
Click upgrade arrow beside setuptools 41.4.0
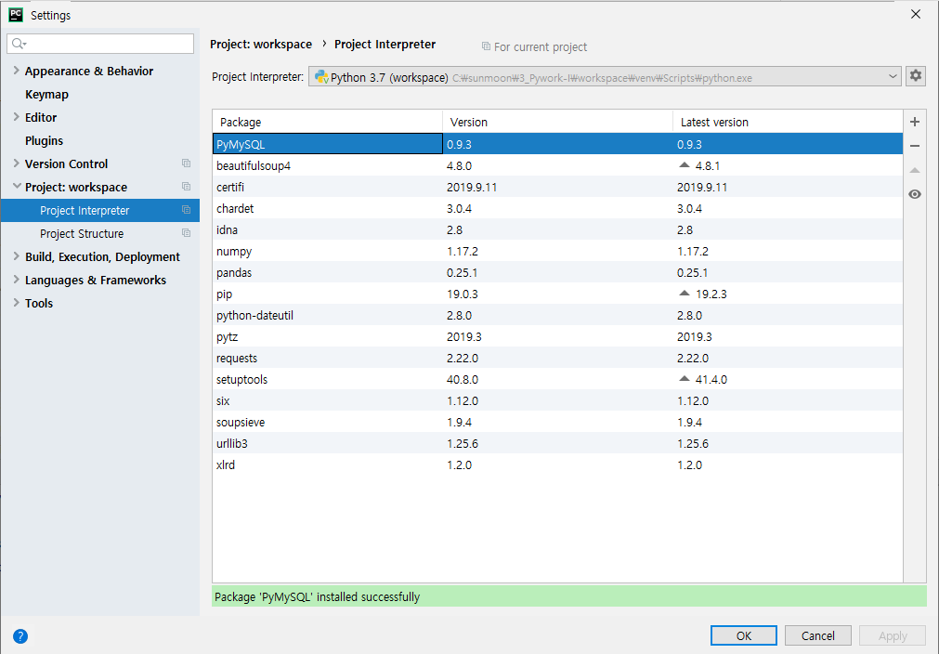coord(685,378)
